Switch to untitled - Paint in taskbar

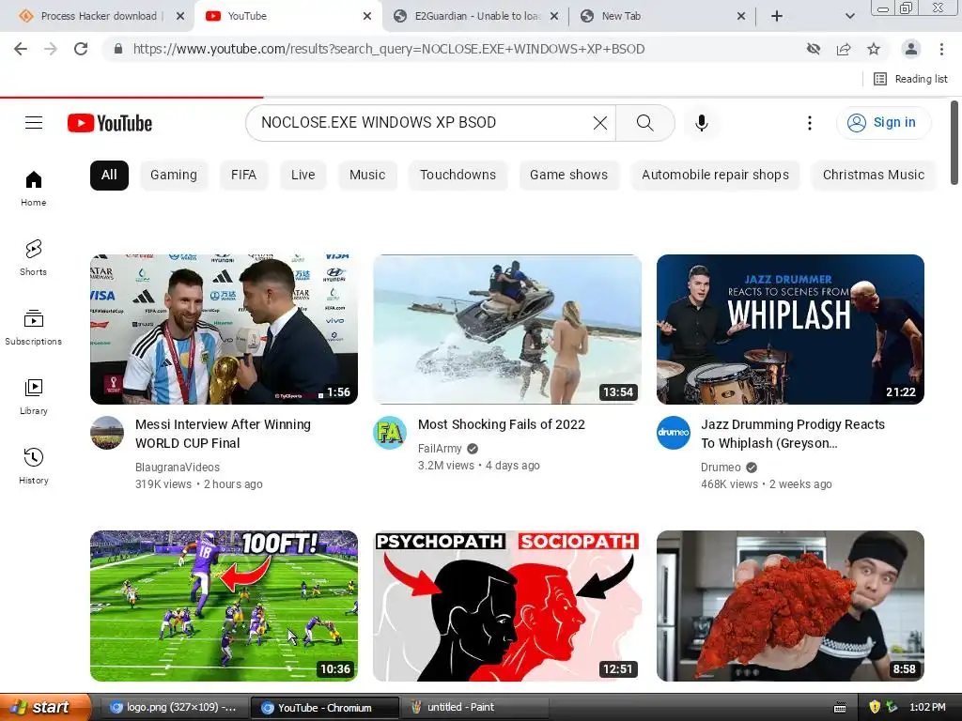[x=476, y=708]
